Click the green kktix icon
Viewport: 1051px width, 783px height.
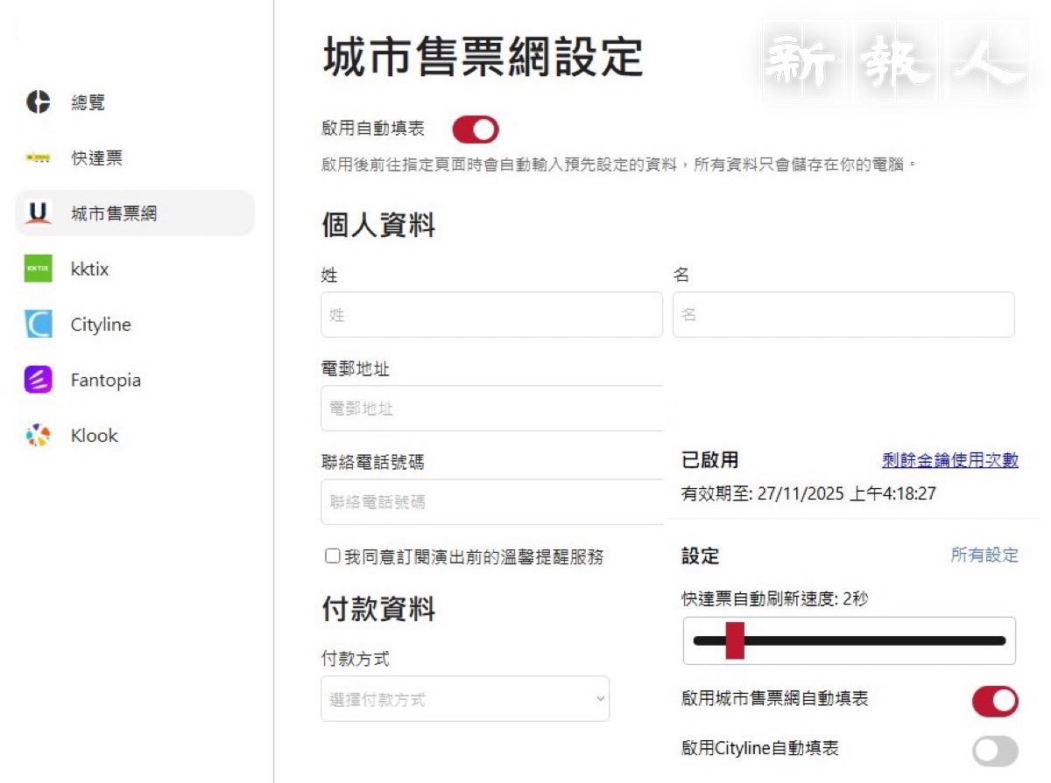click(38, 269)
